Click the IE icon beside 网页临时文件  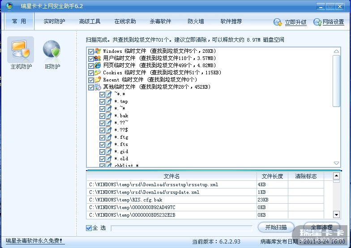(x=98, y=65)
